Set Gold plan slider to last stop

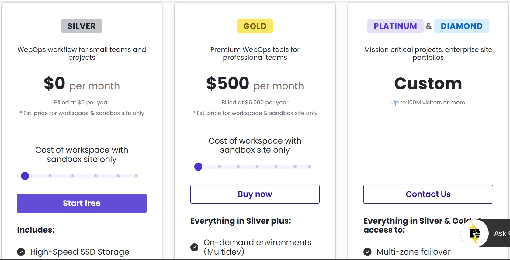pos(309,167)
